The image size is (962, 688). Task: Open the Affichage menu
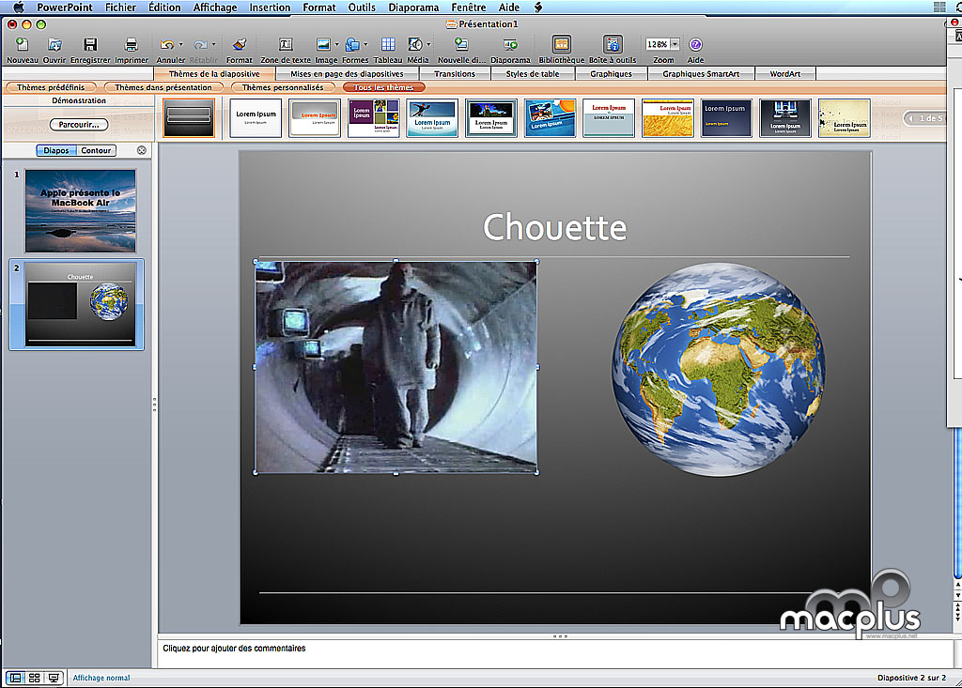click(x=215, y=8)
